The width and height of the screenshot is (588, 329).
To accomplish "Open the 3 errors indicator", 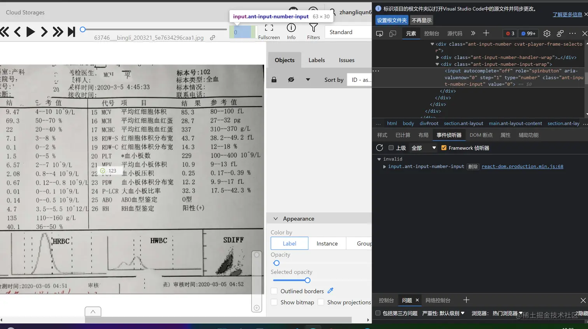I will coord(510,33).
